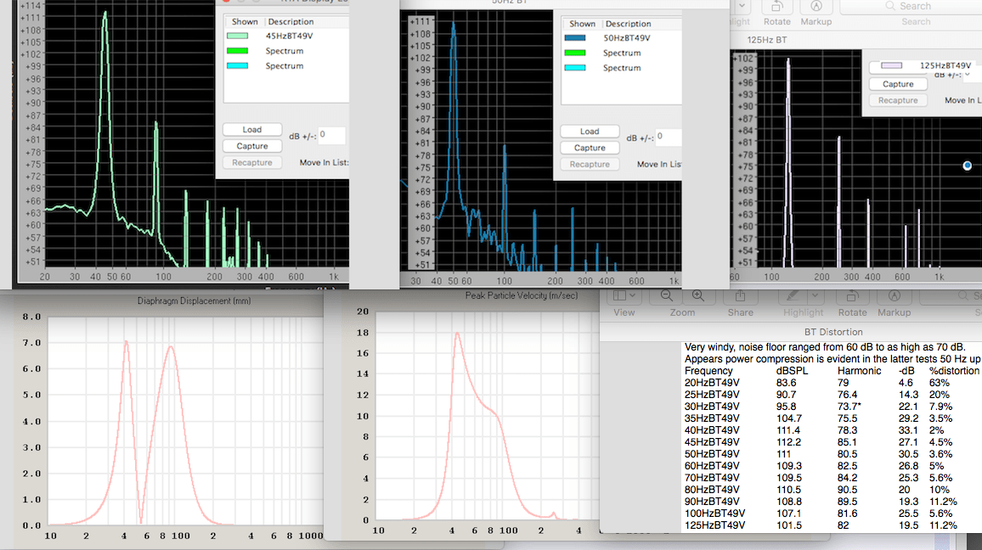This screenshot has height=550, width=982.
Task: Open the Markup toolbar in BT Distortion window
Action: (895, 296)
